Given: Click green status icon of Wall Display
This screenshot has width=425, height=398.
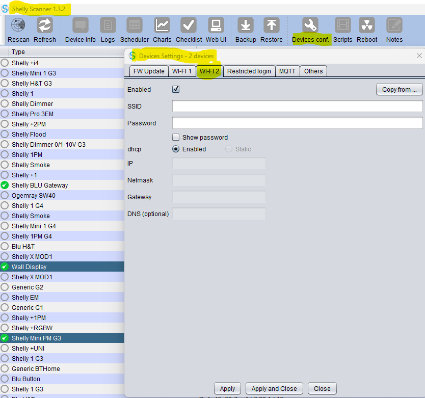Looking at the screenshot, I should [5, 267].
